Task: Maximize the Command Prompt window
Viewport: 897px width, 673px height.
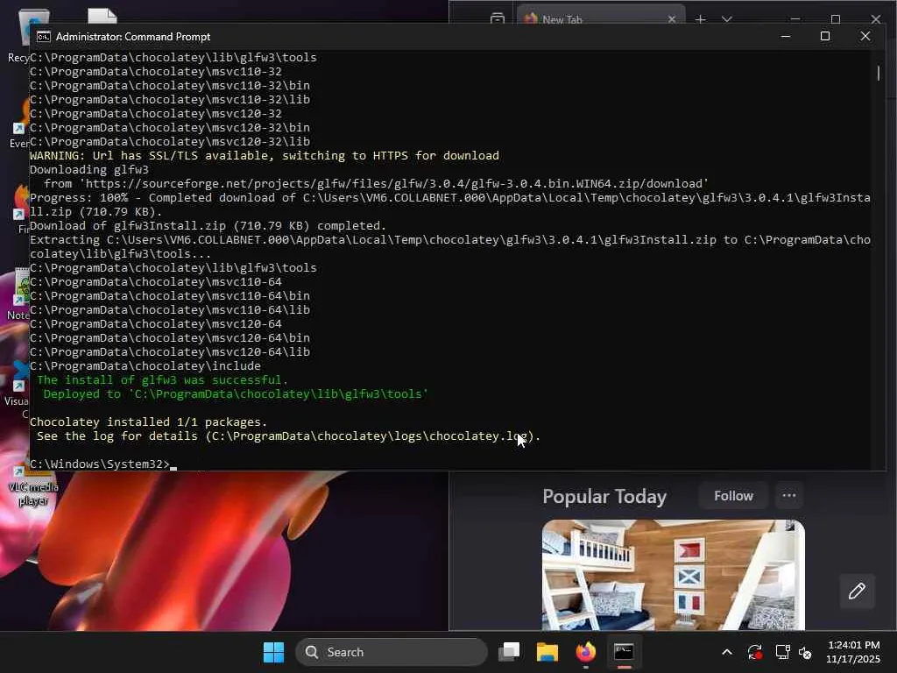Action: (825, 37)
